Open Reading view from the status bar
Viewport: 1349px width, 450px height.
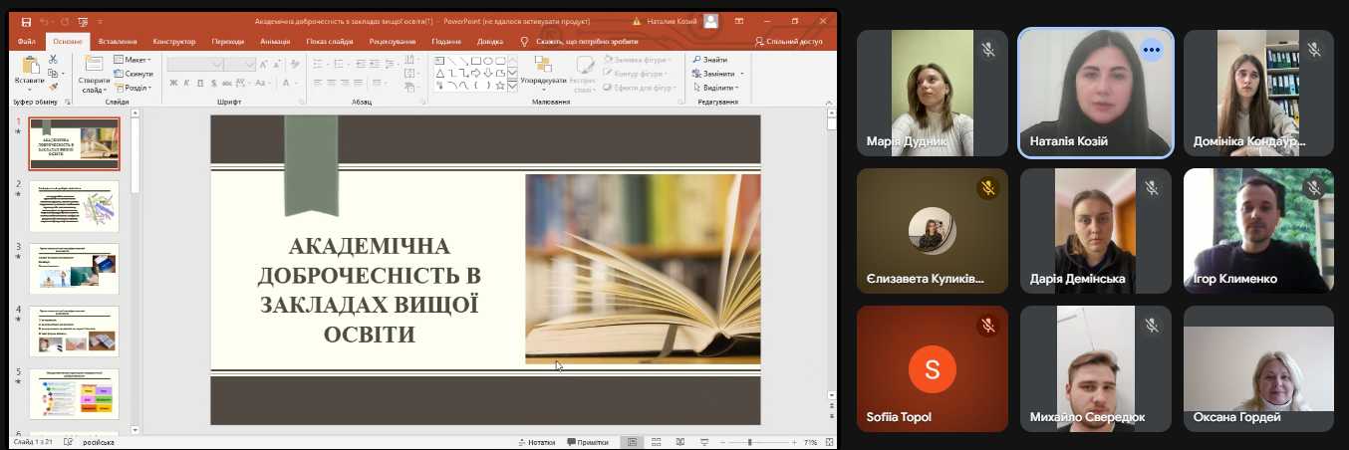(680, 442)
